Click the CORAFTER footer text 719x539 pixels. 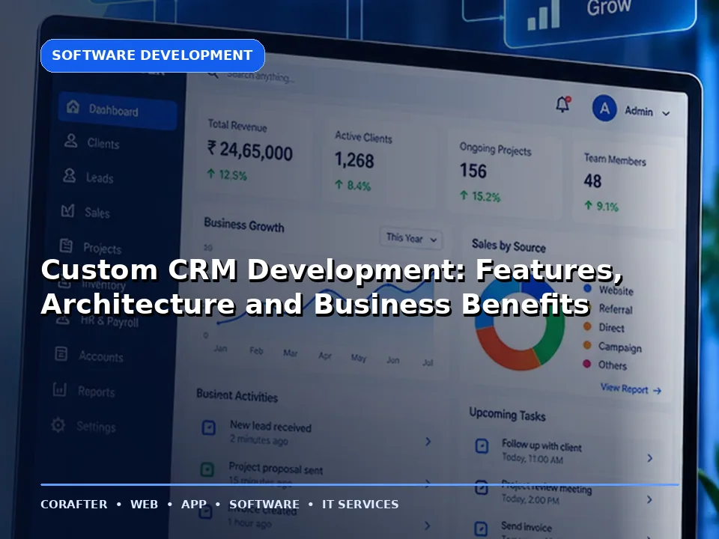click(x=74, y=504)
